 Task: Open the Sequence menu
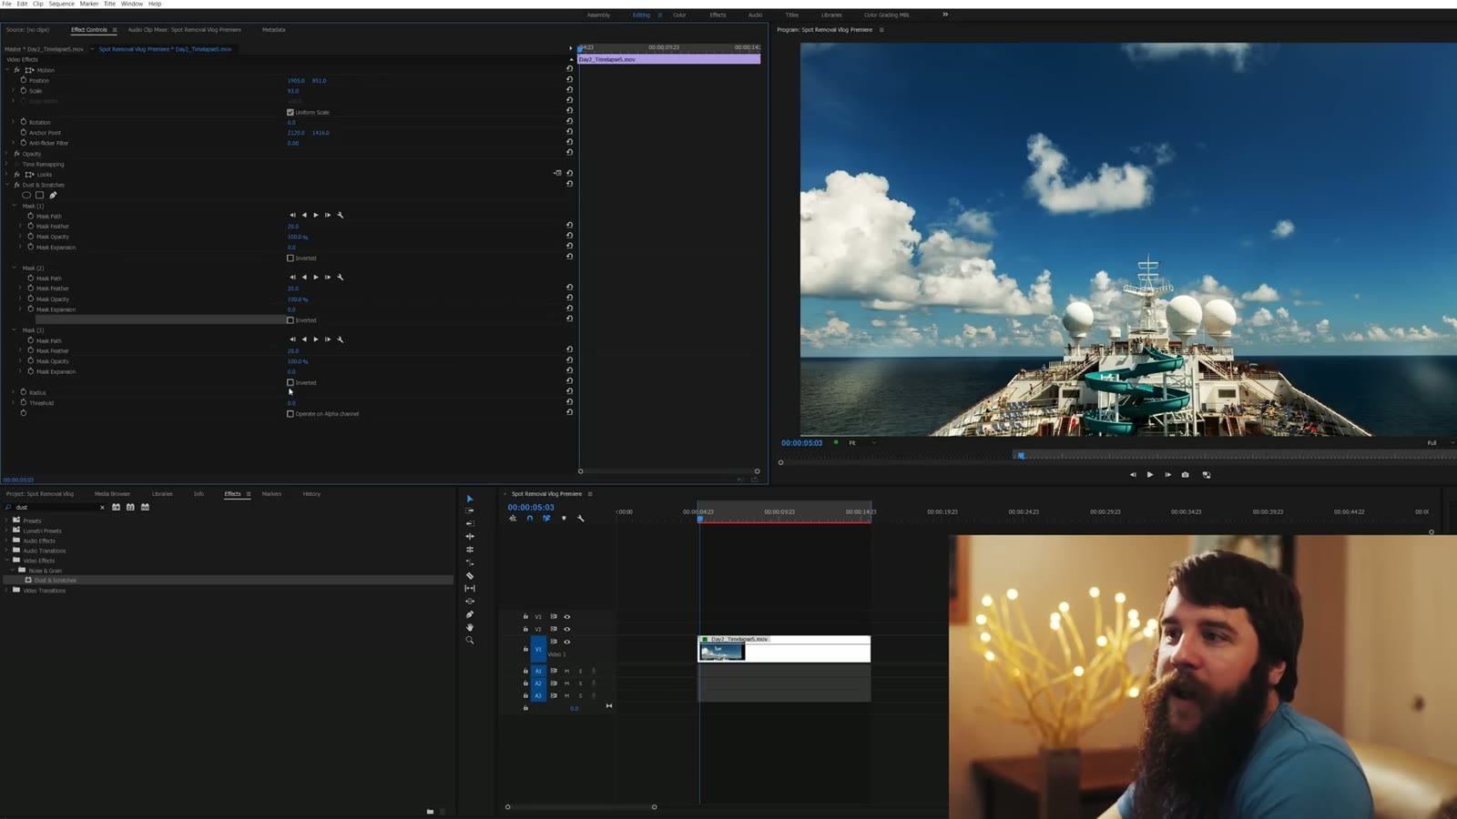pyautogui.click(x=61, y=4)
